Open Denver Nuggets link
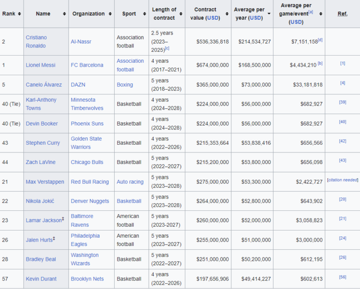360x289 pixels. point(90,201)
